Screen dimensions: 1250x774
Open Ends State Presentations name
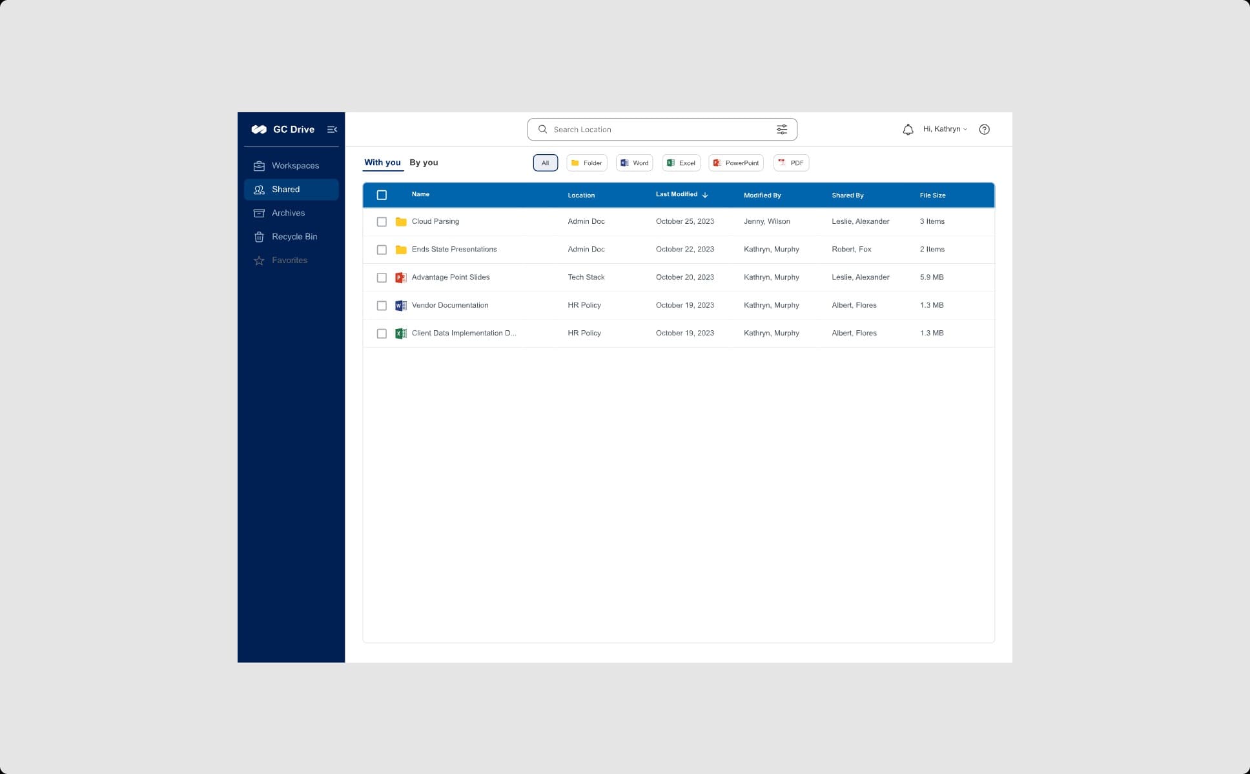[454, 249]
